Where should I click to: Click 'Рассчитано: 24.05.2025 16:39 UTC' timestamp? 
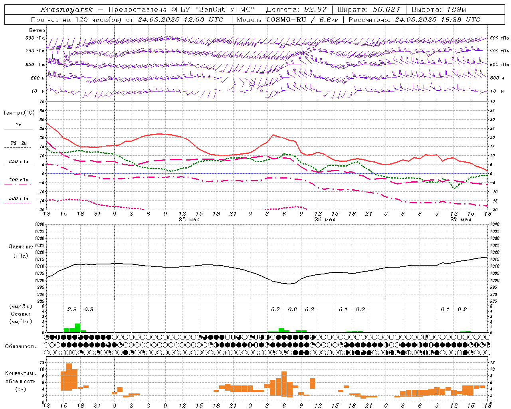click(414, 20)
